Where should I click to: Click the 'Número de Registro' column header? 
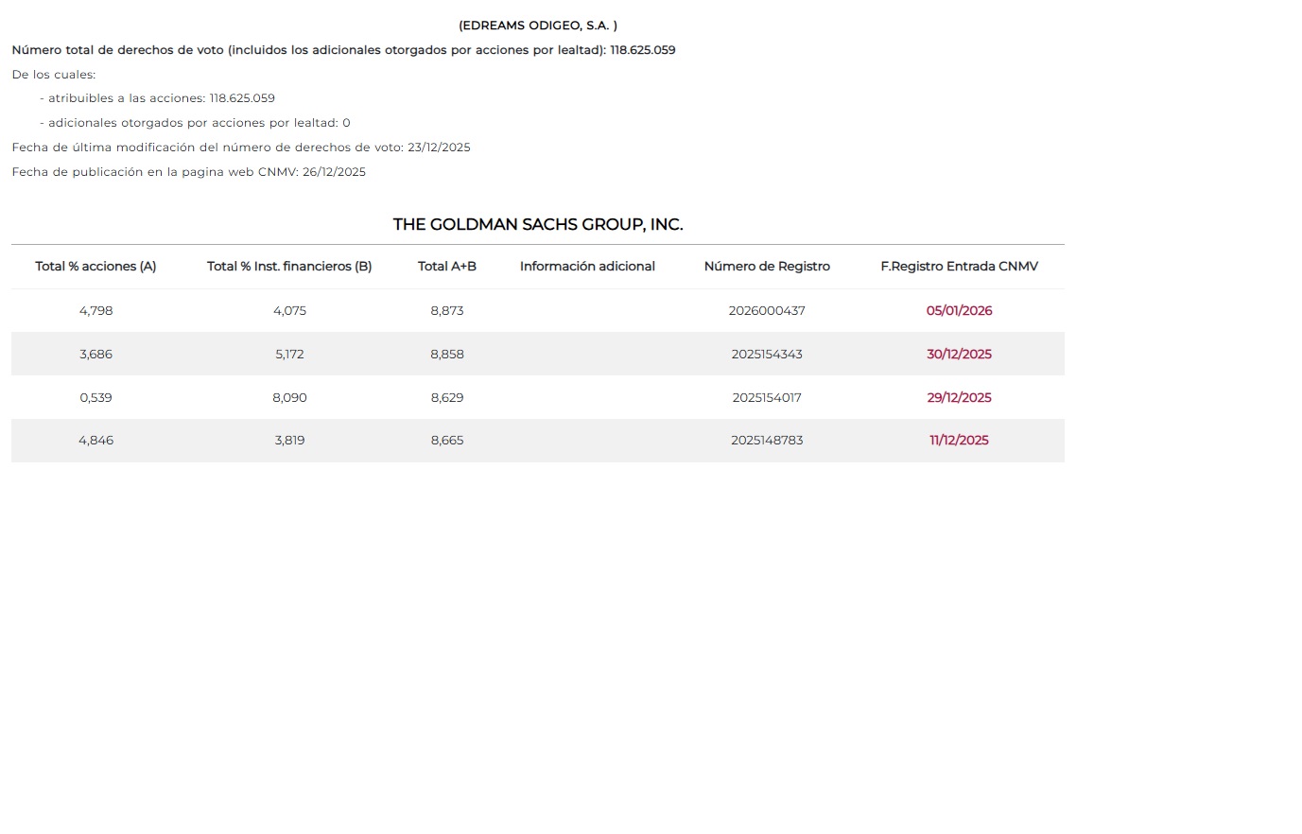click(x=767, y=267)
